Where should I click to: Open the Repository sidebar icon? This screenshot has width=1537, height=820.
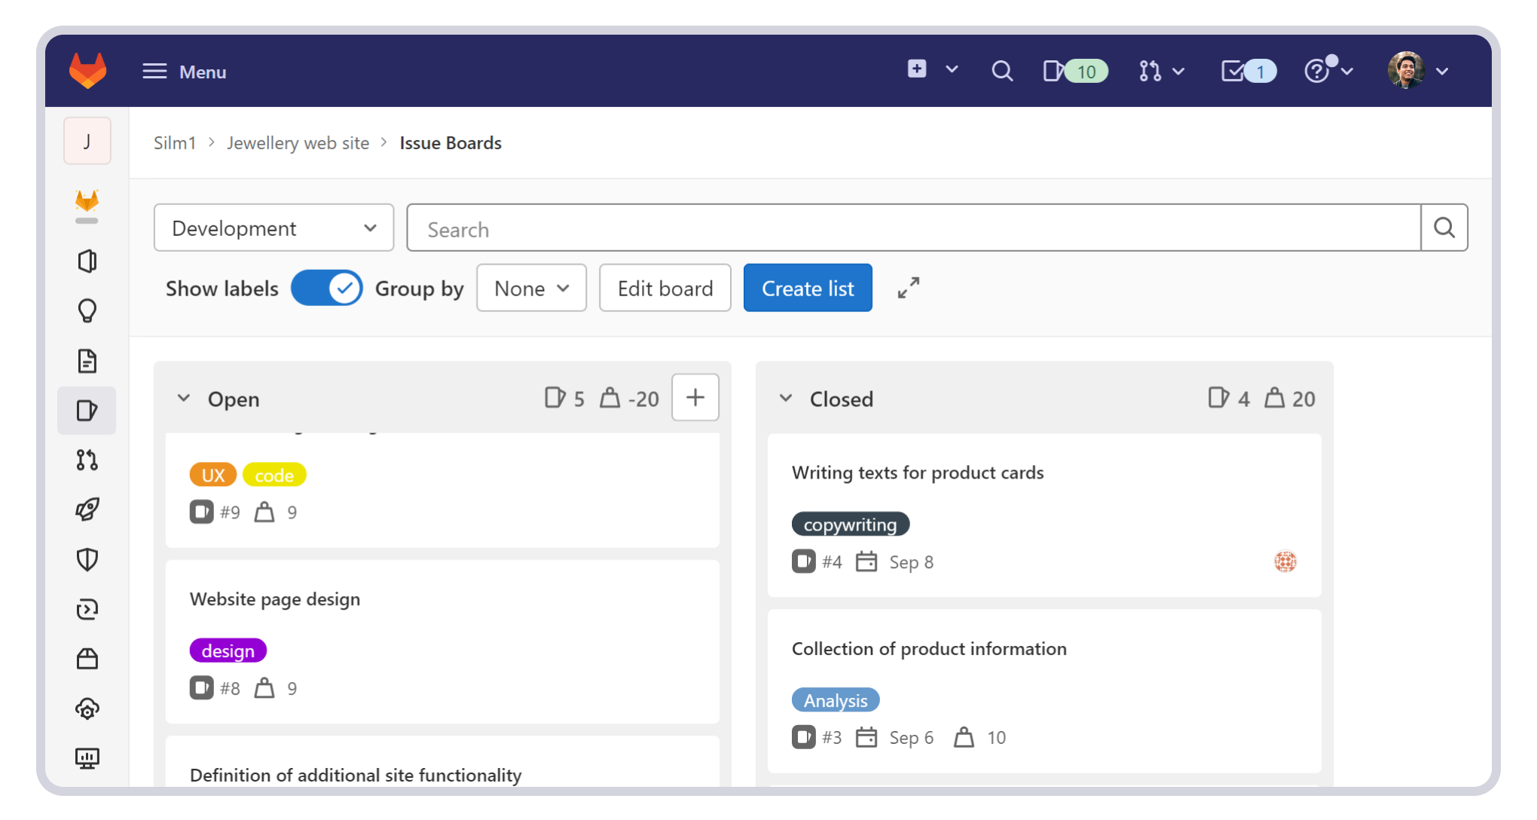[87, 262]
